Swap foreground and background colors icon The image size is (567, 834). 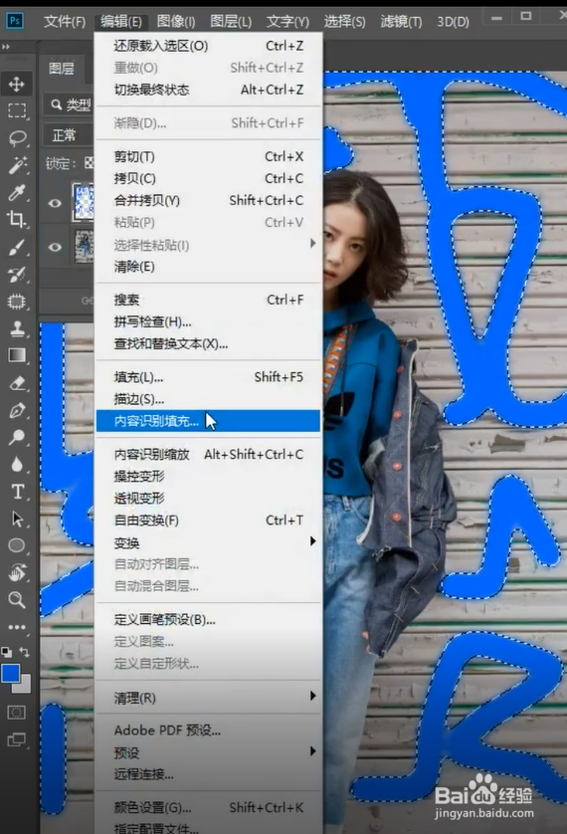25,652
